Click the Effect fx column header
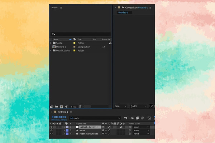The image size is (215, 143). 112,124
